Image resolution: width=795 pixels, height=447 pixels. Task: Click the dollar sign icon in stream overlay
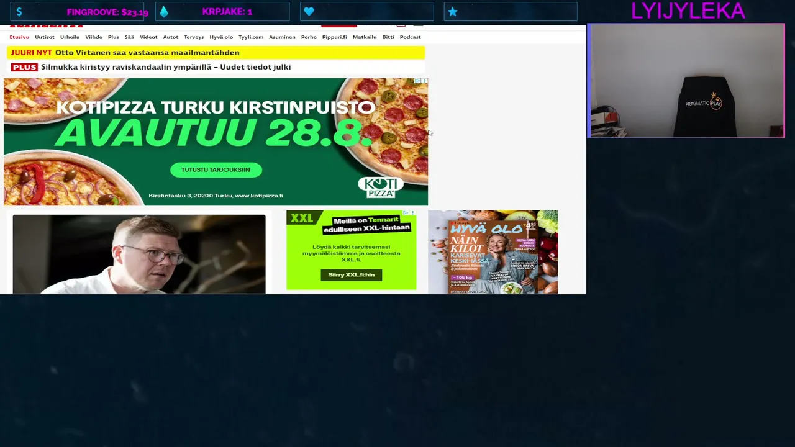[19, 12]
